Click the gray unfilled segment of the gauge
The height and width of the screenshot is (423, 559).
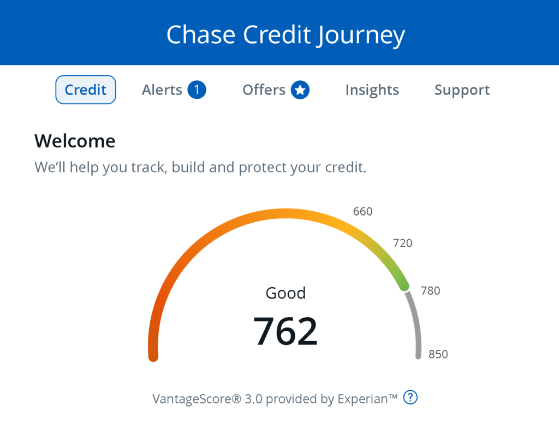(416, 325)
